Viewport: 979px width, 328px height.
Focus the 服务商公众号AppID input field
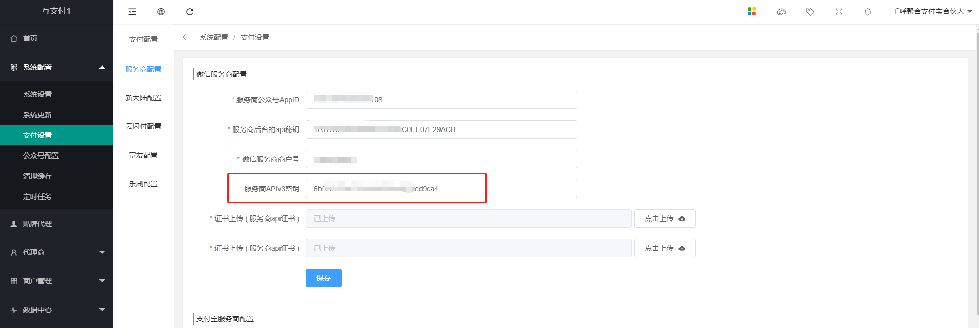coord(442,100)
